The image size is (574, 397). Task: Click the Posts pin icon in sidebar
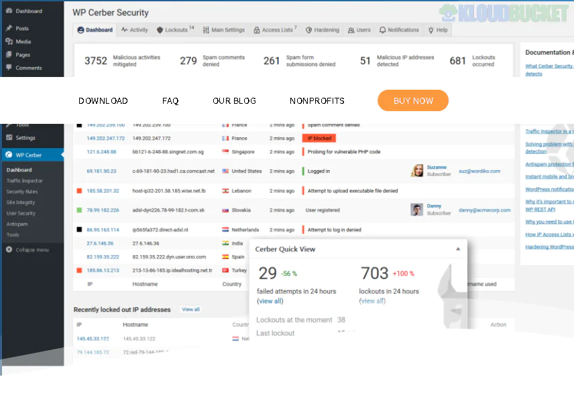click(x=9, y=29)
